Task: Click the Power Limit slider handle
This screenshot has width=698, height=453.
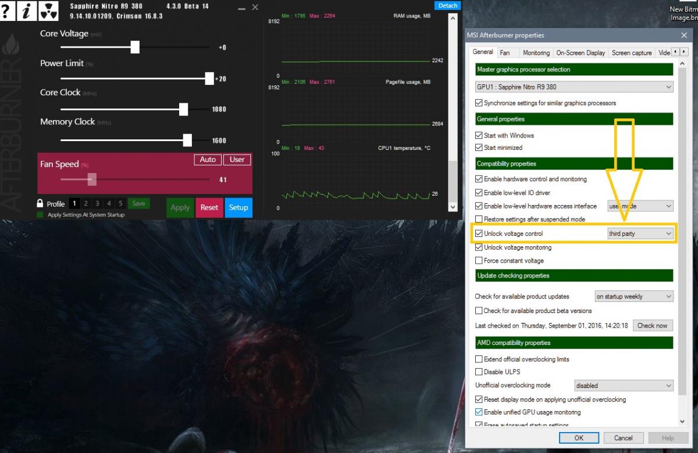Action: [x=209, y=78]
